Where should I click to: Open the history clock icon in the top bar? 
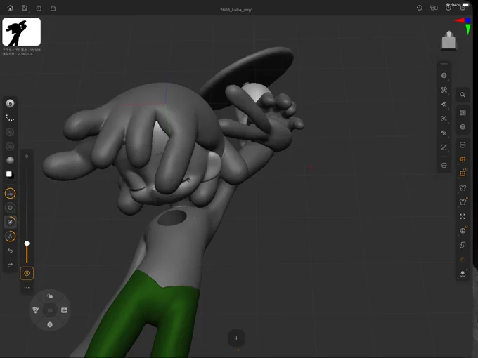pos(420,8)
